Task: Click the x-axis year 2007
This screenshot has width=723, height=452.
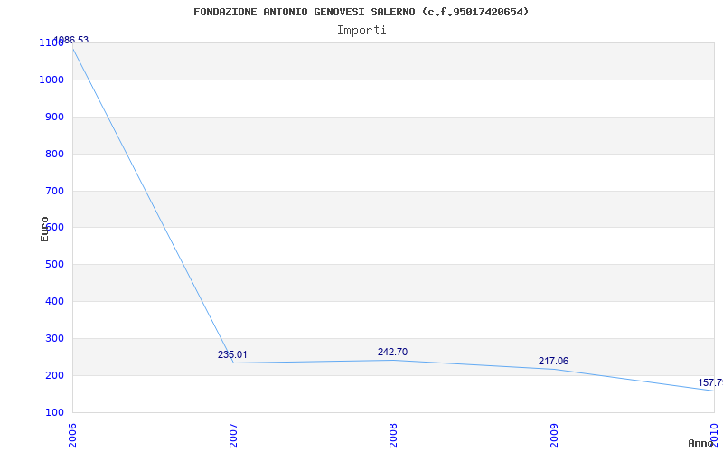Action: pyautogui.click(x=233, y=436)
